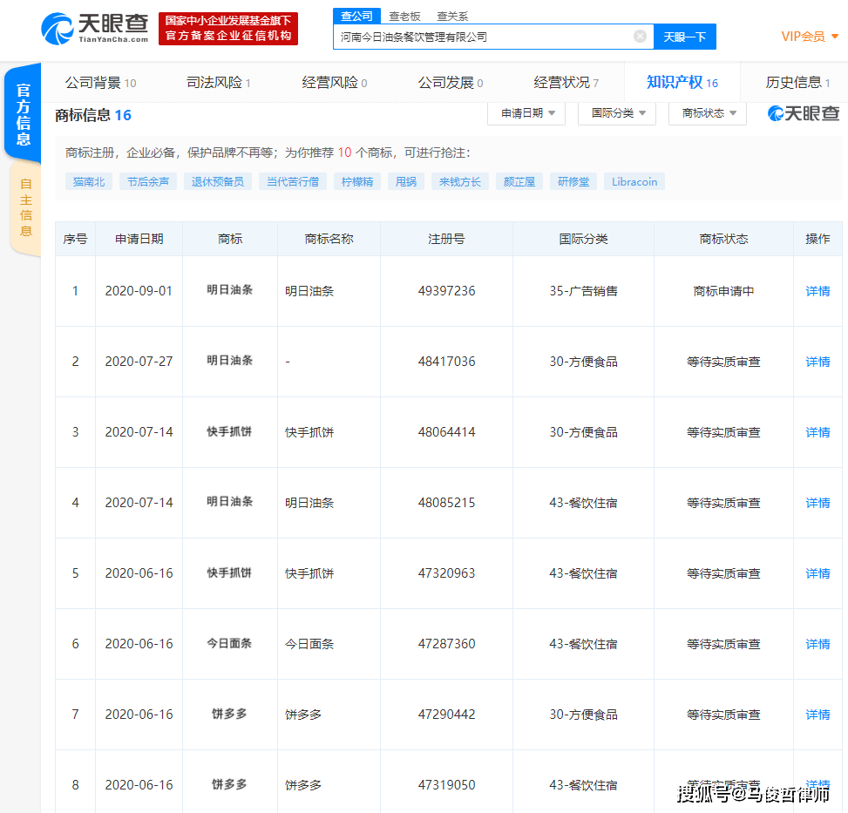Click the 猫南北 recommended trademark tag
Image resolution: width=848 pixels, height=813 pixels.
coord(89,181)
